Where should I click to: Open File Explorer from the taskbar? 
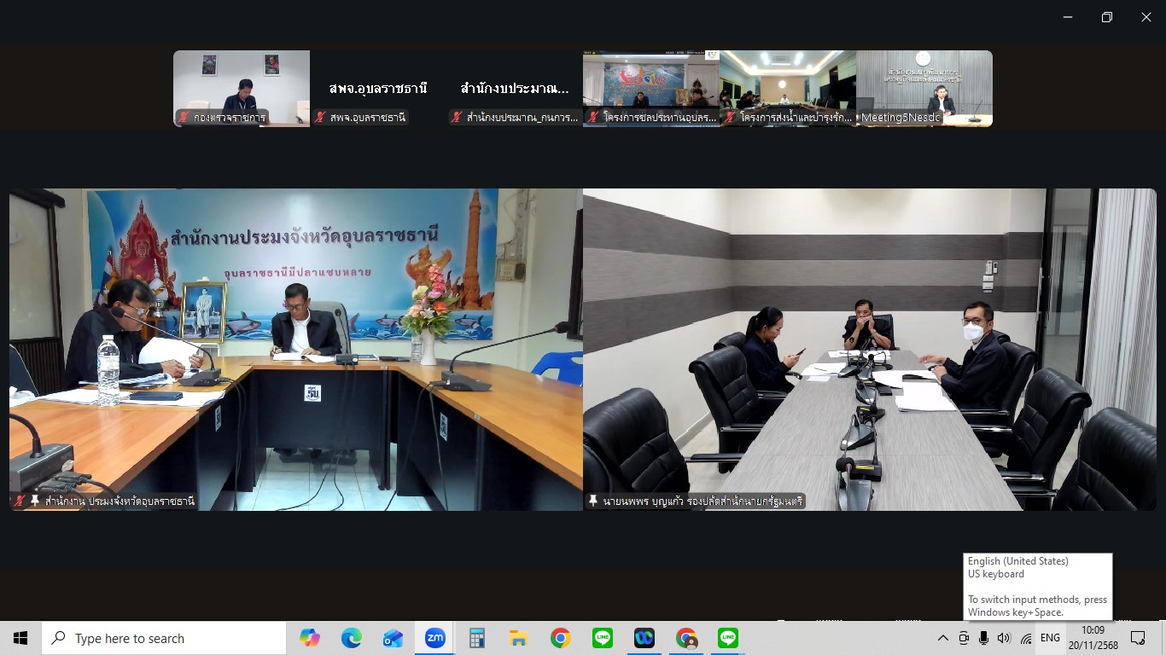(x=518, y=638)
